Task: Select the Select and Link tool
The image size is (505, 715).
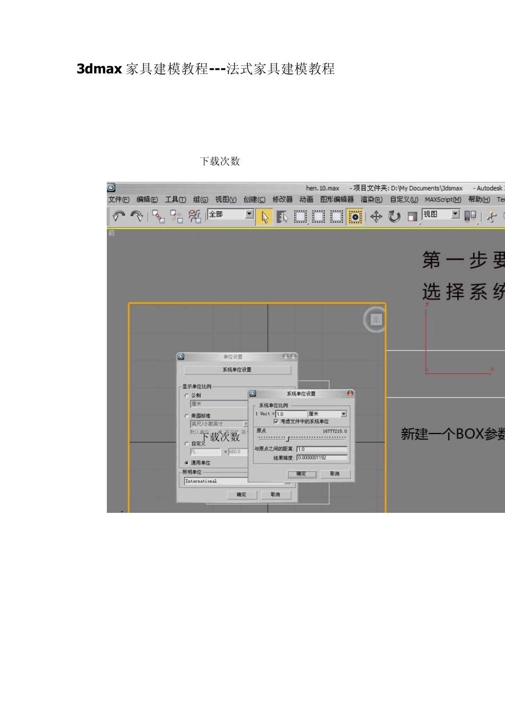Action: point(158,216)
